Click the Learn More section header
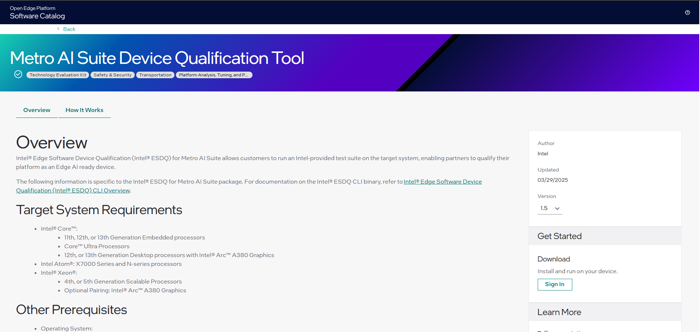 [605, 312]
